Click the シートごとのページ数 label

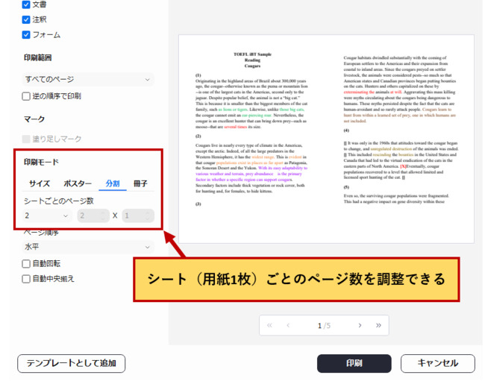58,201
